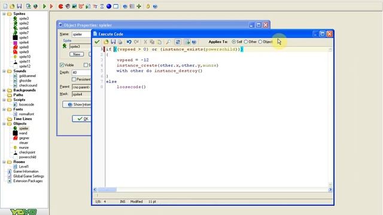Create a new background resource

tap(74, 7)
